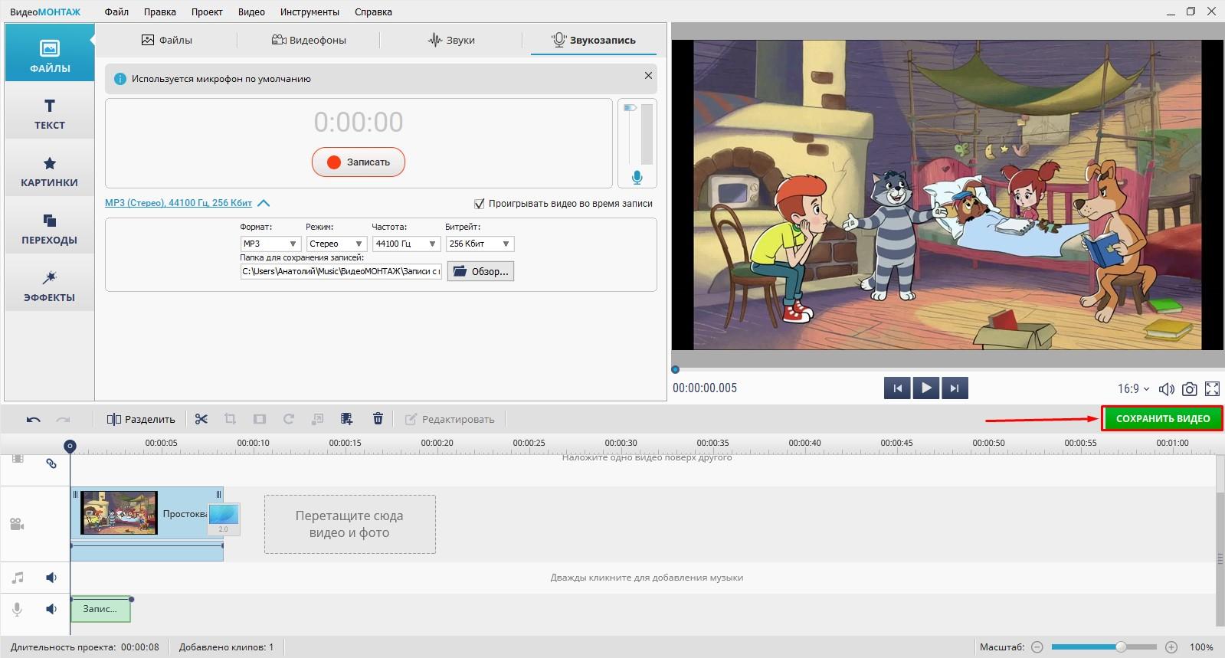The height and width of the screenshot is (658, 1225).
Task: Play the video preview
Action: pyautogui.click(x=926, y=388)
